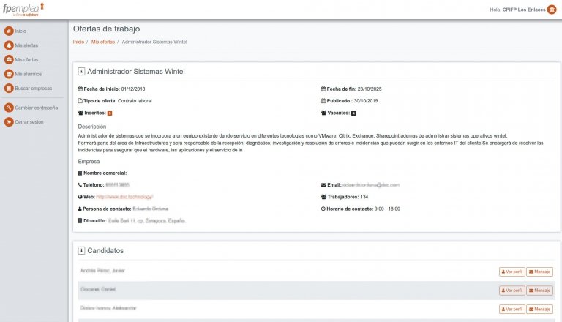This screenshot has width=562, height=322.
Task: Select Buscar empresas menu item
Action: (34, 88)
